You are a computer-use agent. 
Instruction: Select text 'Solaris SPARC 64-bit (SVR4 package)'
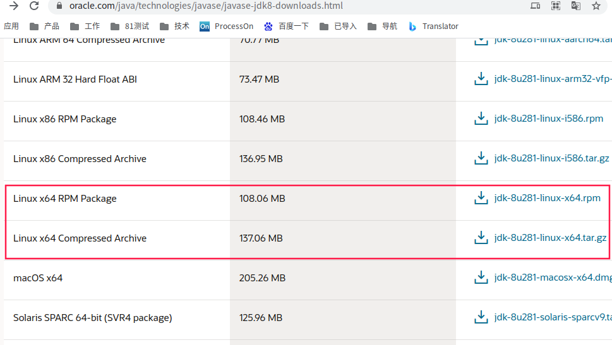click(x=92, y=318)
